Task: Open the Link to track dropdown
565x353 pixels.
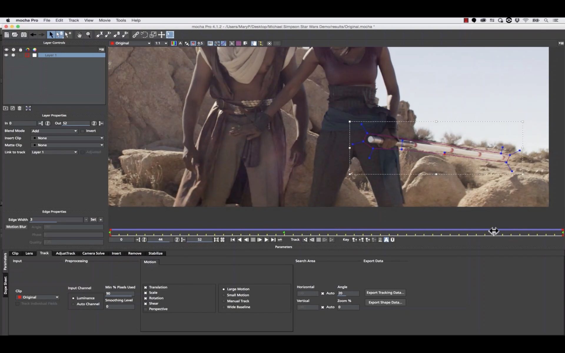Action: click(x=54, y=152)
